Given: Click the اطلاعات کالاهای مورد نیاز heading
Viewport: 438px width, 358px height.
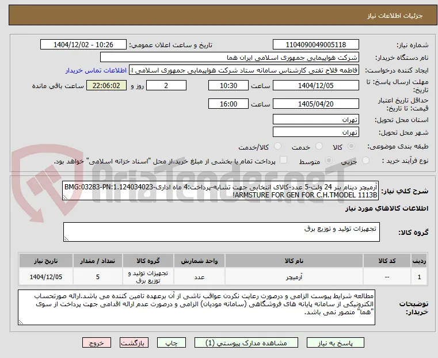Looking at the screenshot, I should [x=387, y=208].
